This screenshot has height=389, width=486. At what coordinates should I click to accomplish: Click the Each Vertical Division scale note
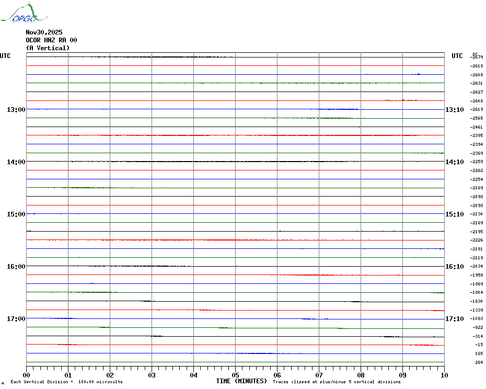tap(66, 382)
